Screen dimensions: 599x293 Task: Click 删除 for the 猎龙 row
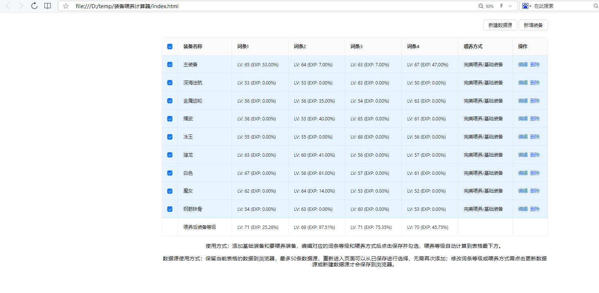[535, 155]
